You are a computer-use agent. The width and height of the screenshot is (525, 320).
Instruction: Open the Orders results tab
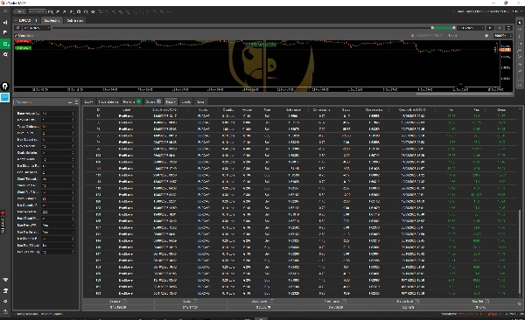click(x=153, y=101)
